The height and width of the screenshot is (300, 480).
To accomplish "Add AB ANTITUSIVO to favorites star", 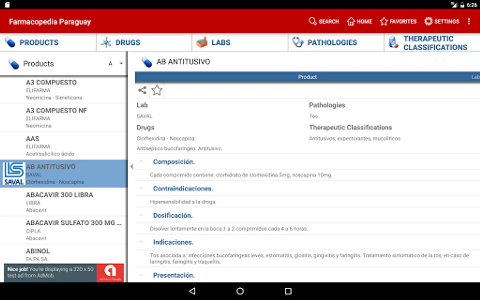I will pyautogui.click(x=157, y=90).
